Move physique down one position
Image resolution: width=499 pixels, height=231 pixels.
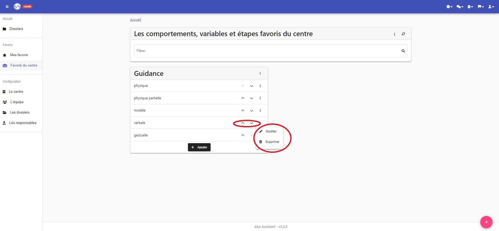tap(251, 86)
